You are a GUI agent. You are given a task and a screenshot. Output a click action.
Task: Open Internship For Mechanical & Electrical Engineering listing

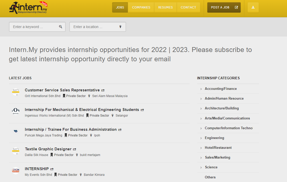pos(82,110)
